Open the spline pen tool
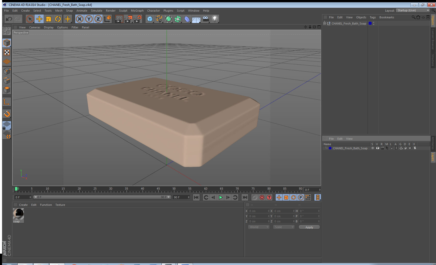 159,19
